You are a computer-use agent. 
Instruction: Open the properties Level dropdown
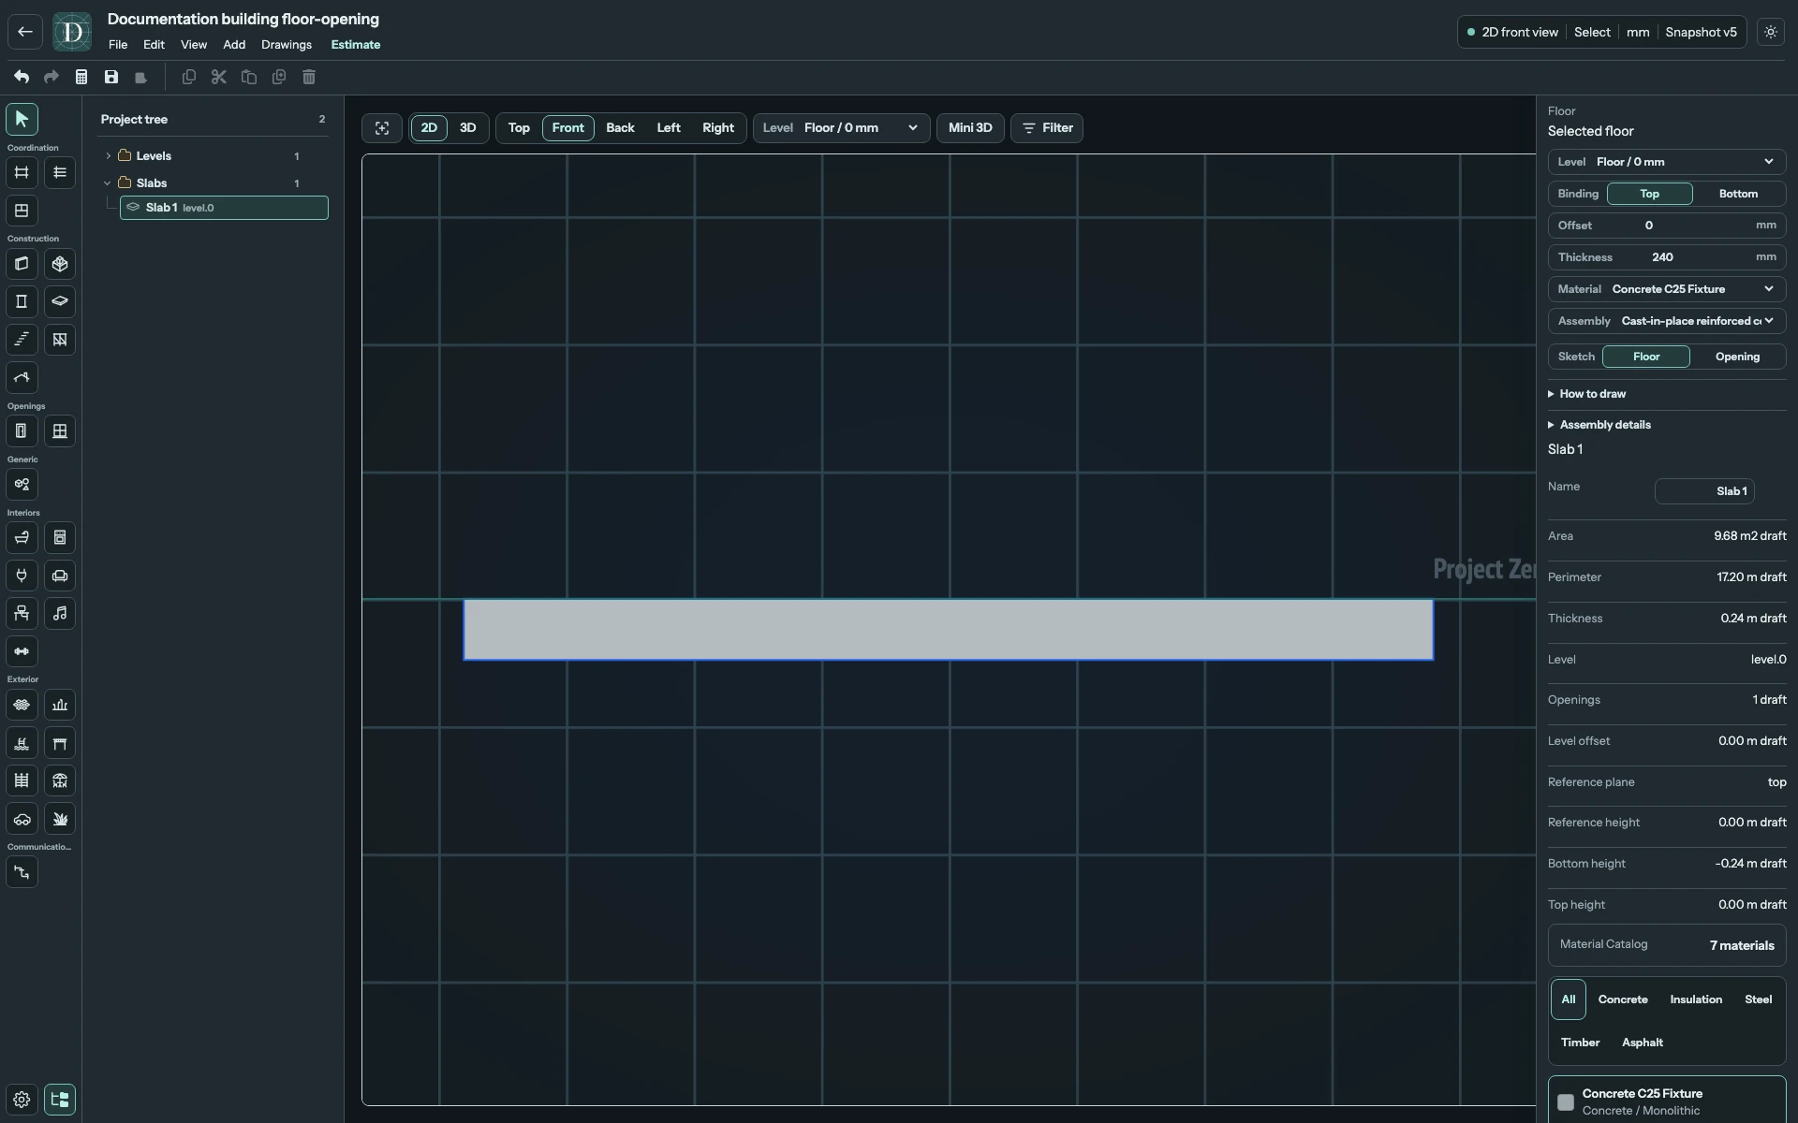pyautogui.click(x=1666, y=162)
